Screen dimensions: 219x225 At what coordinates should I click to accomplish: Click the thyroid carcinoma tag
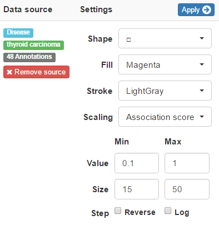(33, 45)
